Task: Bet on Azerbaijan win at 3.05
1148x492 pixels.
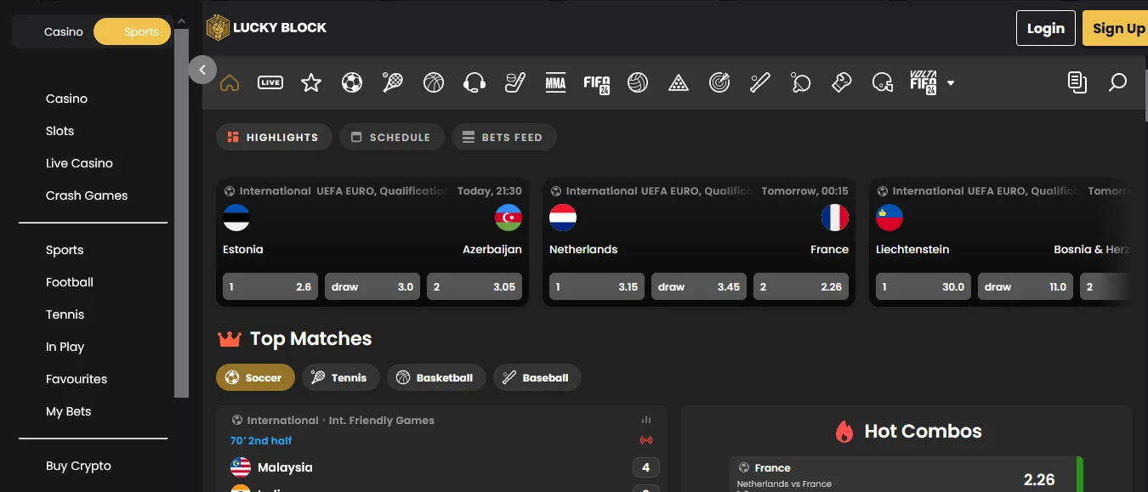Action: pyautogui.click(x=475, y=286)
